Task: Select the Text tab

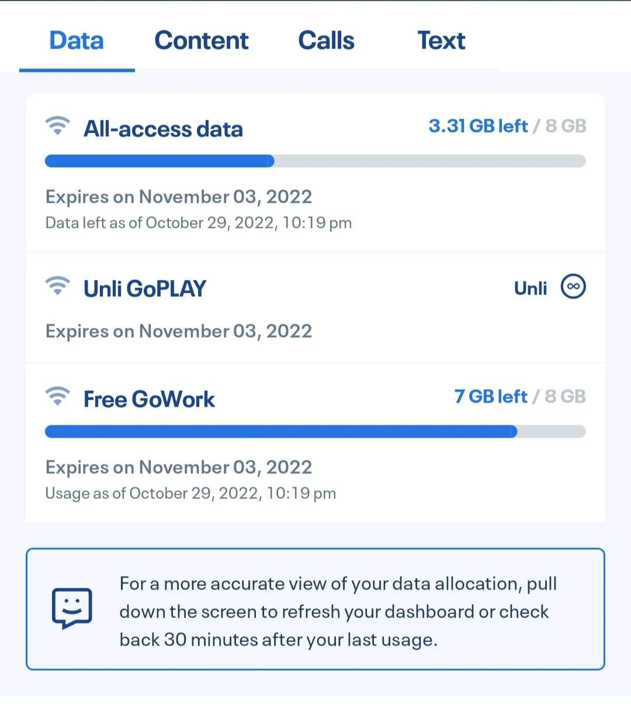Action: click(441, 41)
